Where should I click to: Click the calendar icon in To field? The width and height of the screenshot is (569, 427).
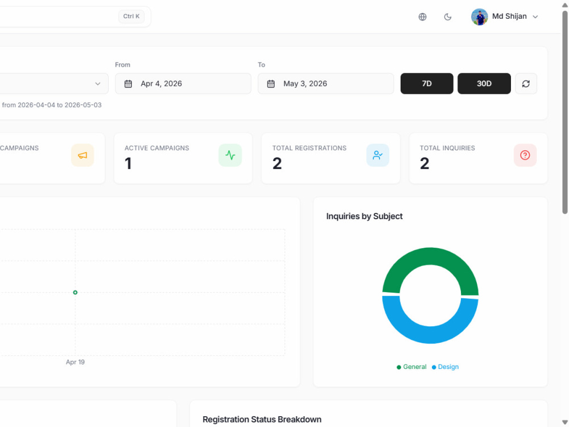pos(271,84)
